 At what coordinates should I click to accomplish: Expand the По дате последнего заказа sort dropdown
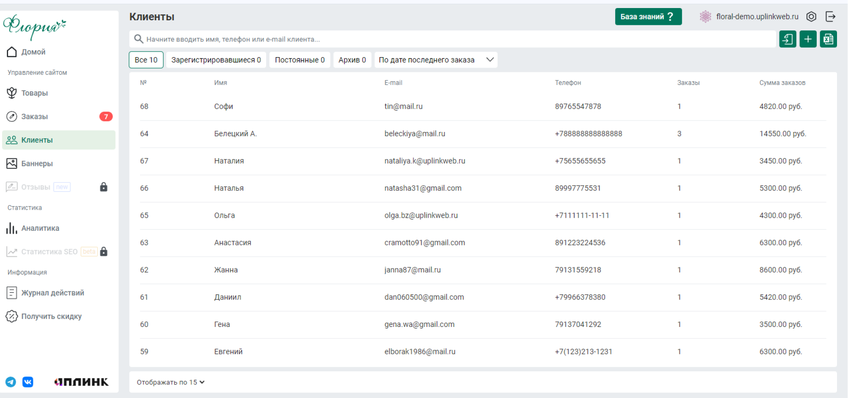point(436,60)
